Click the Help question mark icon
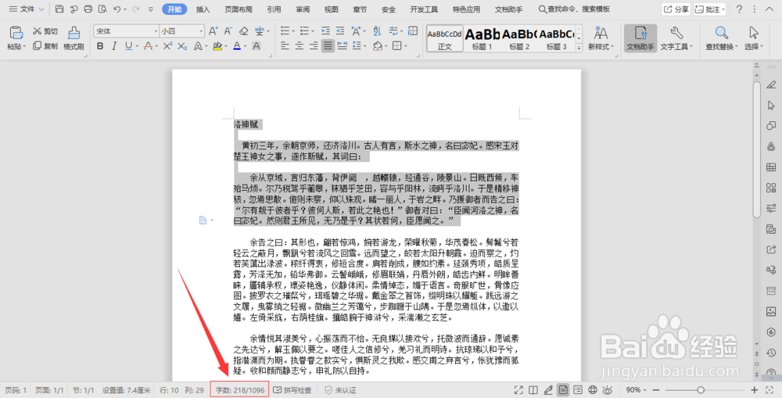This screenshot has width=782, height=398. 739,9
